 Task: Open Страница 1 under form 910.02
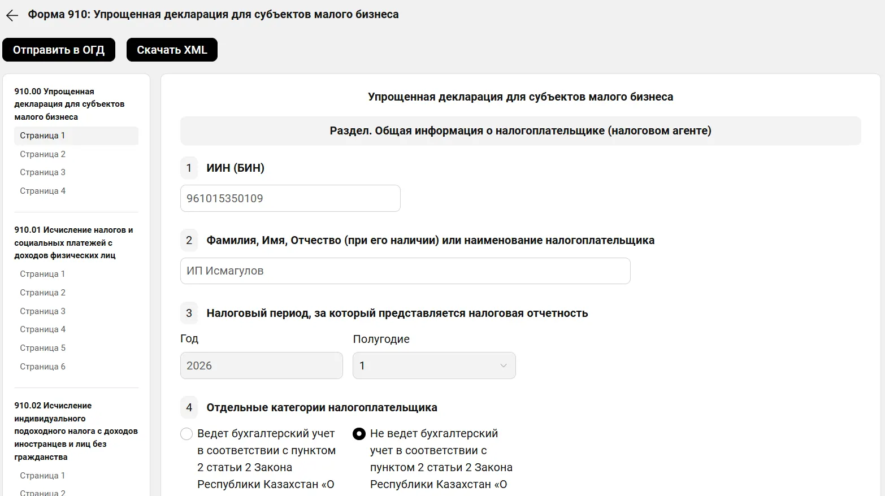tap(42, 476)
